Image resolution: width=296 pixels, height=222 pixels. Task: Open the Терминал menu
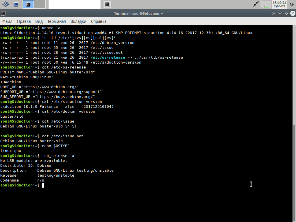tap(56, 21)
